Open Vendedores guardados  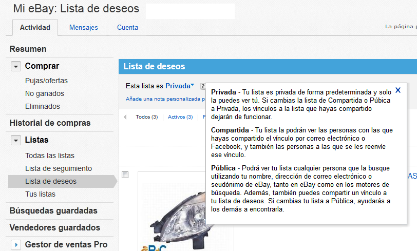pos(55,227)
